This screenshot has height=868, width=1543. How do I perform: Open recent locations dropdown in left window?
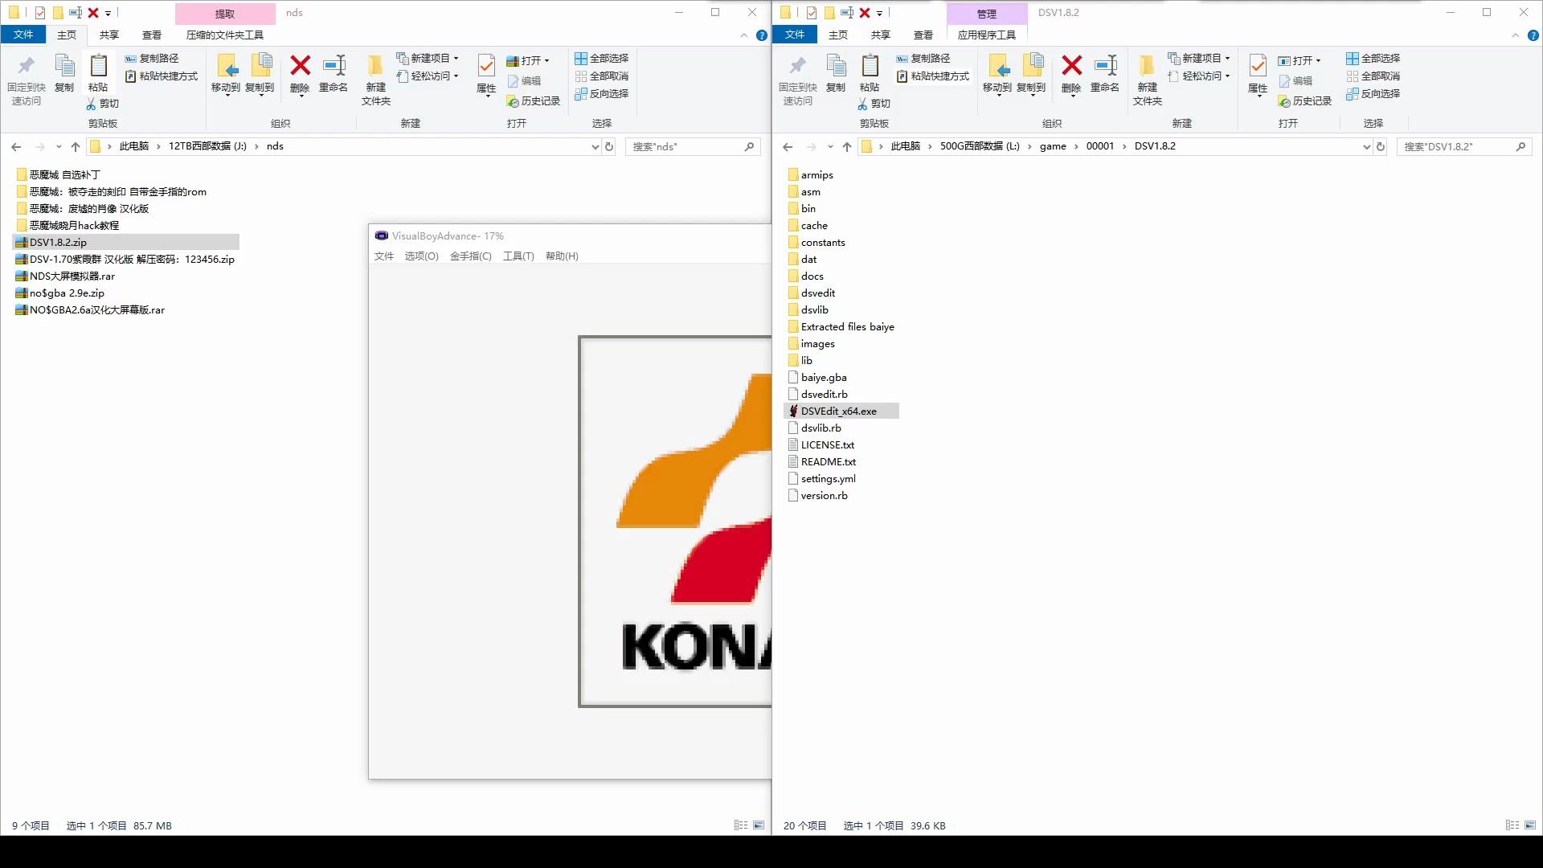point(59,146)
